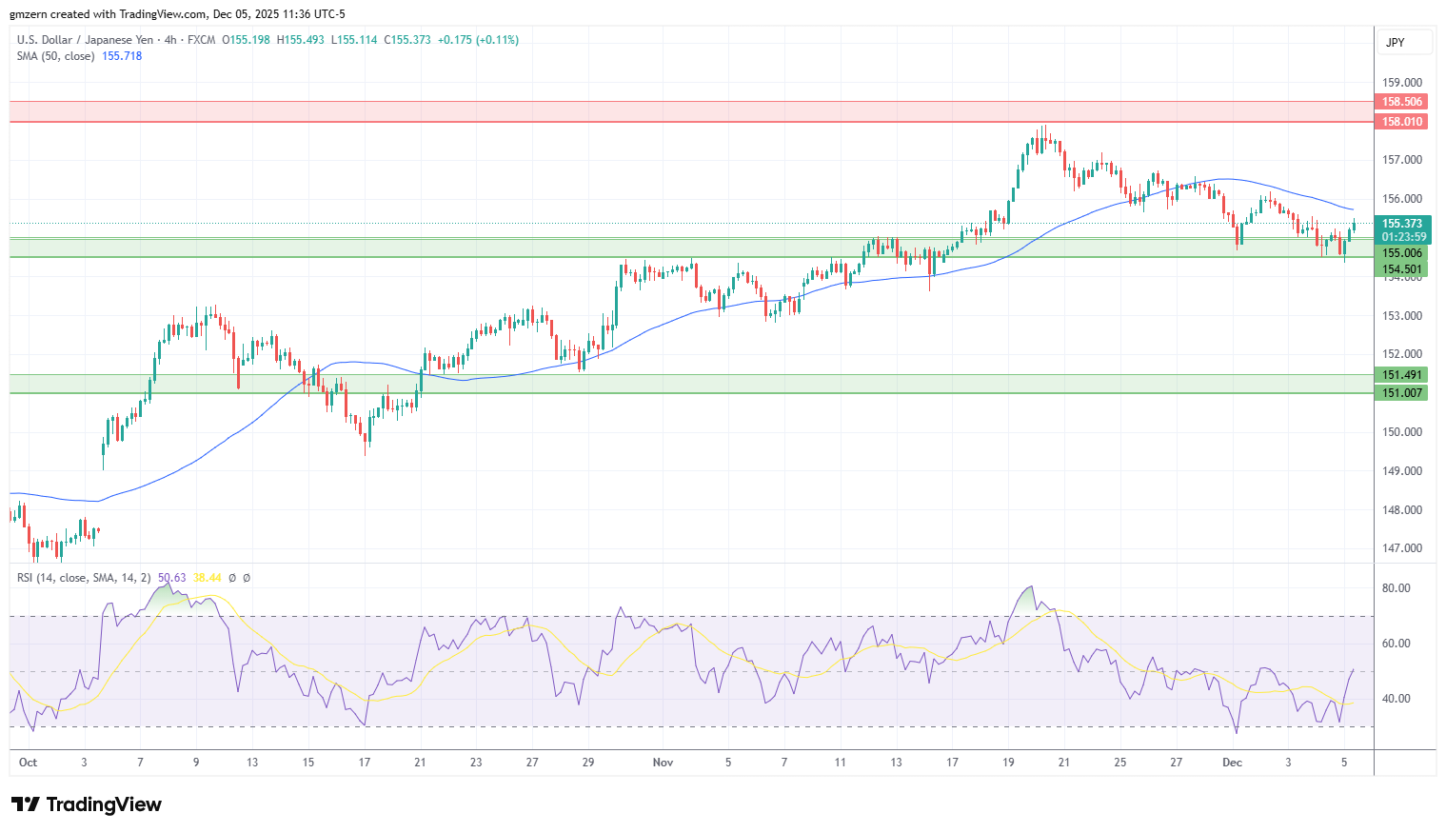Select the RSI (14, close, SMA, 14, 2) legend
This screenshot has height=833, width=1446.
[x=84, y=578]
